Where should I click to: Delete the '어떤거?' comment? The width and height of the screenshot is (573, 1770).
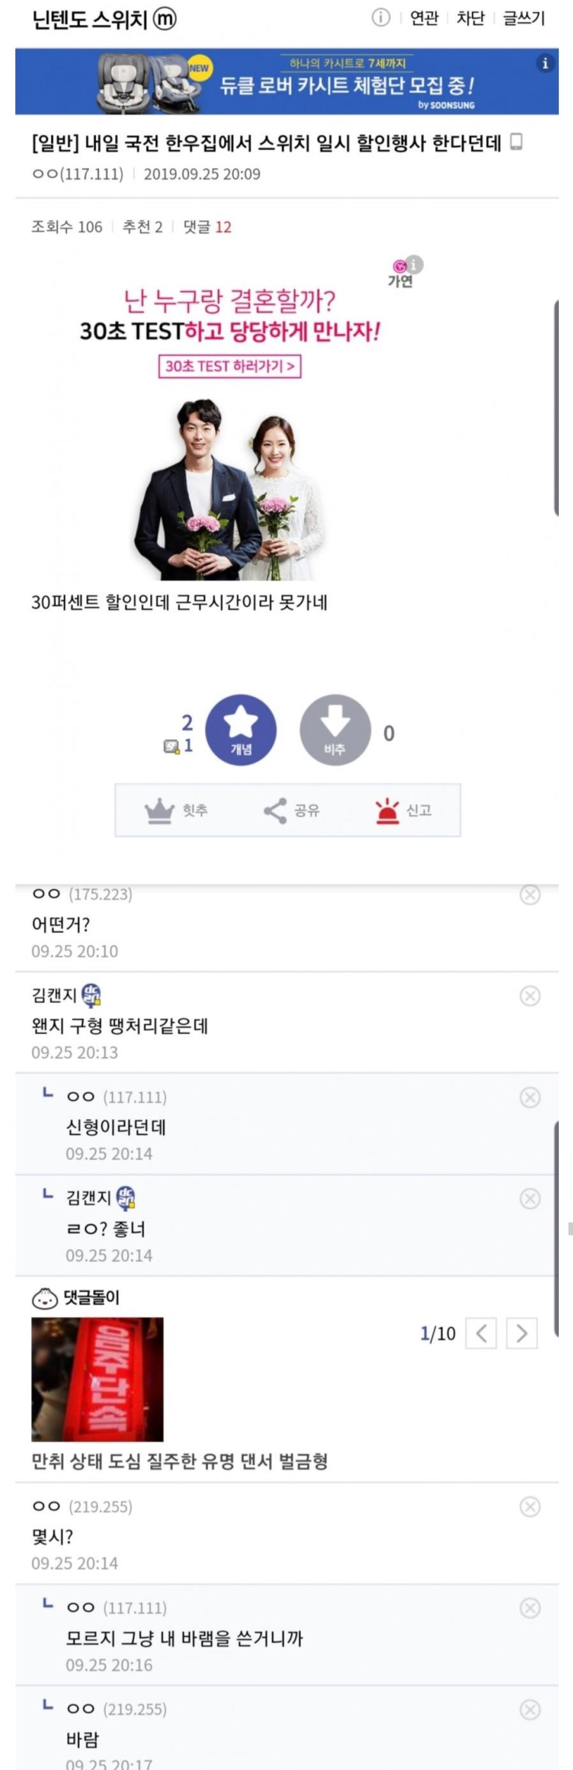(x=530, y=894)
